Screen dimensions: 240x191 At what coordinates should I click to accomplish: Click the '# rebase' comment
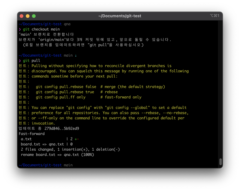(x=109, y=92)
